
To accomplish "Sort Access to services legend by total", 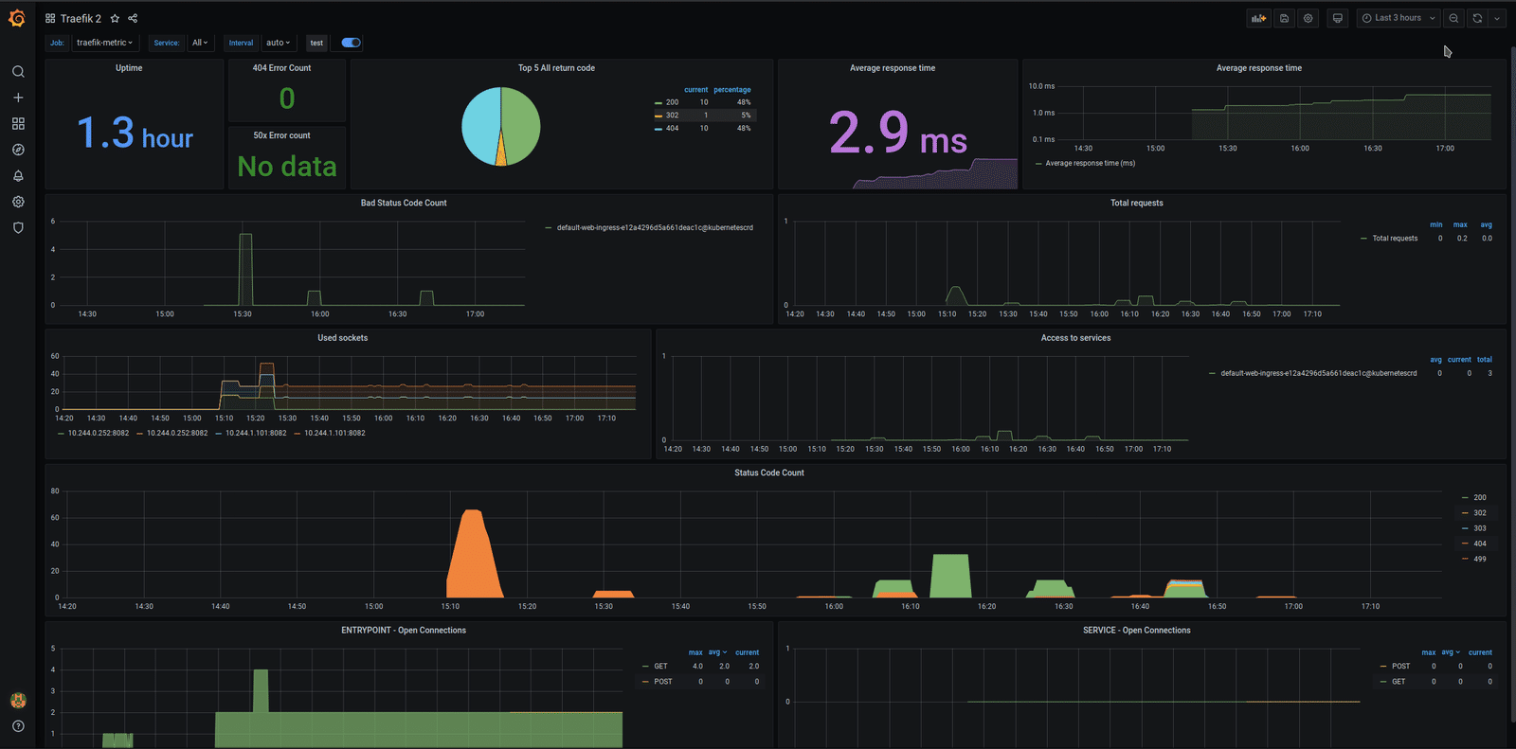I will click(1485, 360).
